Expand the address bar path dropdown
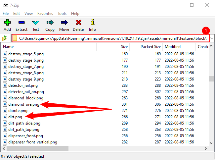Viewport: 215px width, 160px height. (x=212, y=38)
